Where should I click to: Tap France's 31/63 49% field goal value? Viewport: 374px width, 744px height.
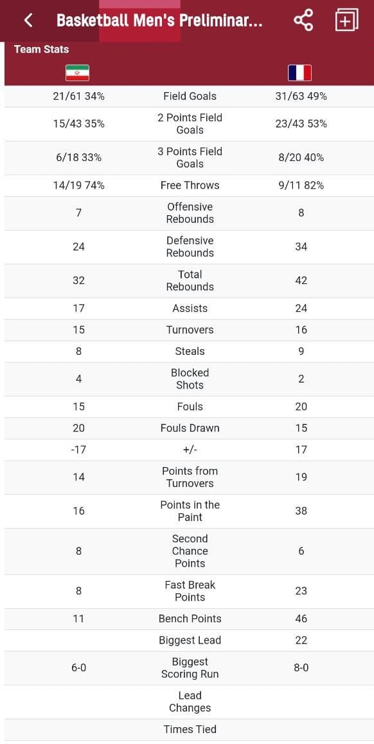click(301, 97)
